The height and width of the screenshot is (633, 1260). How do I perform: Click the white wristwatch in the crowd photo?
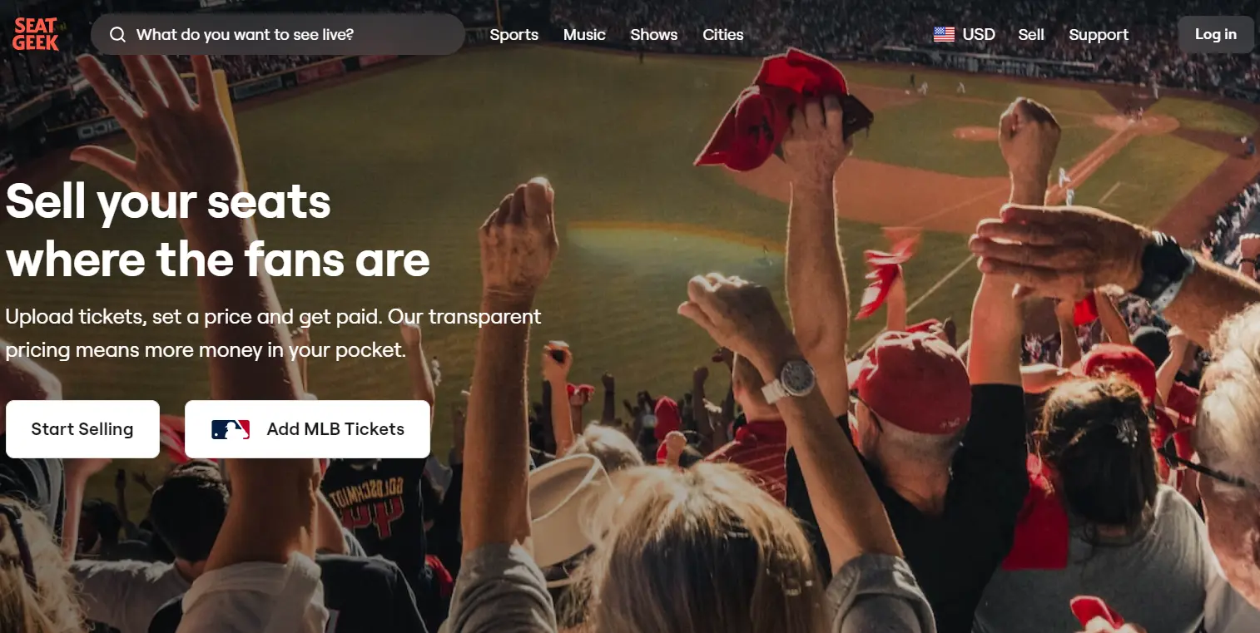[x=789, y=381]
